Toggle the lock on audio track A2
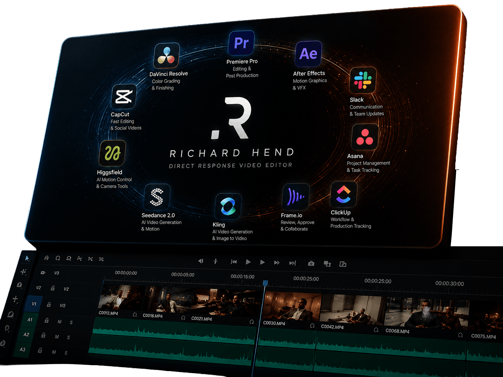The height and width of the screenshot is (377, 503). (43, 335)
